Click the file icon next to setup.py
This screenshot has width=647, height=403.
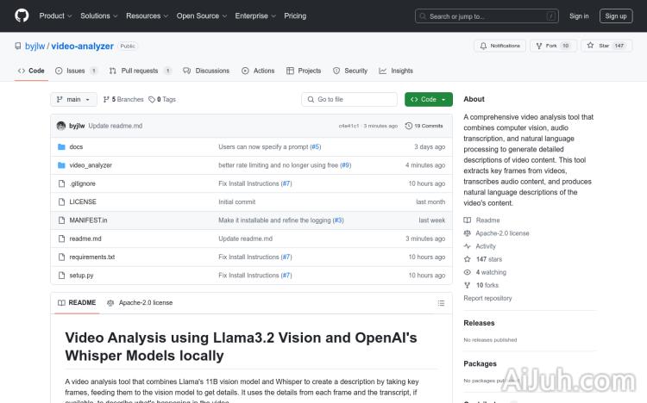point(61,276)
